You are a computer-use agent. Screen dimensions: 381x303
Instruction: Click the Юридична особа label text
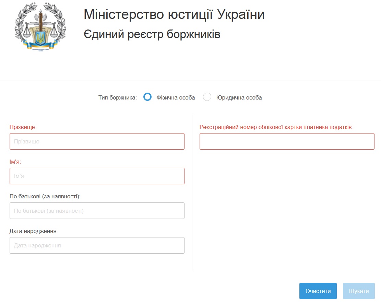click(239, 98)
